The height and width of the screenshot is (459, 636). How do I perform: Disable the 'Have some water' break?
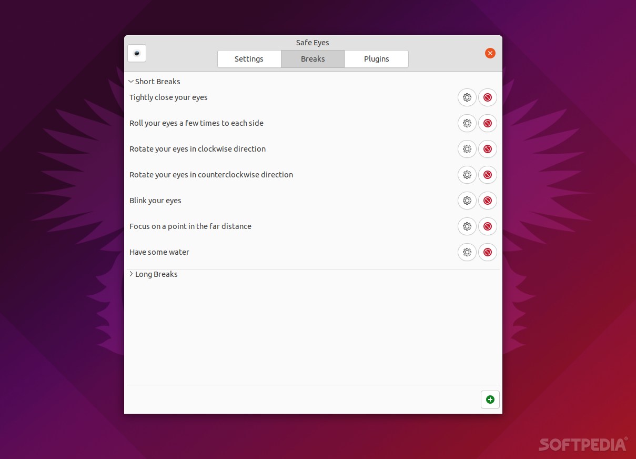coord(487,252)
